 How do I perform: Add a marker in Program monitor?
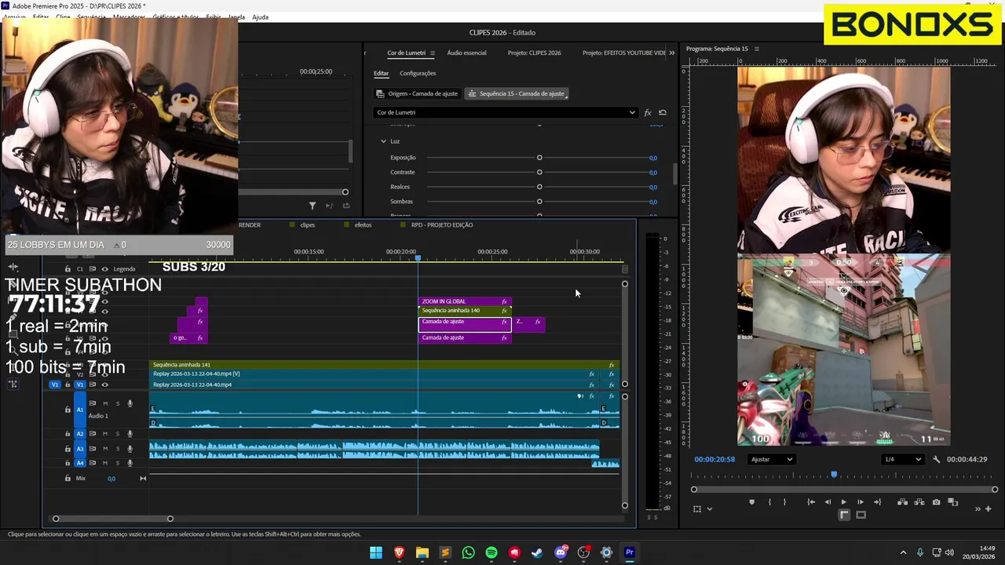pyautogui.click(x=751, y=502)
